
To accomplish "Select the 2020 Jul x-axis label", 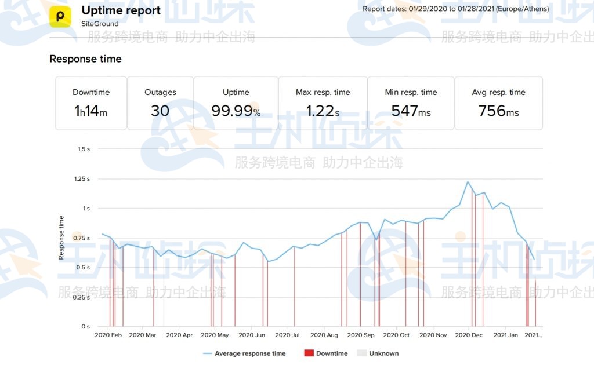I will [287, 335].
